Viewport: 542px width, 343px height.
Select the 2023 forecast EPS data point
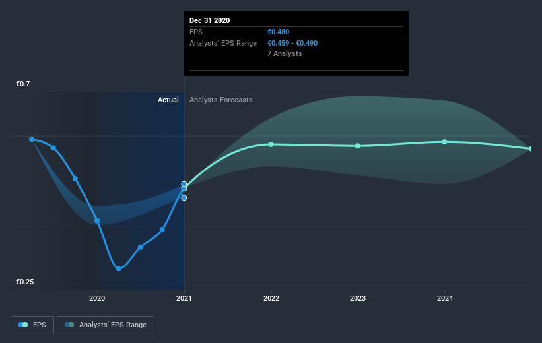[x=358, y=146]
